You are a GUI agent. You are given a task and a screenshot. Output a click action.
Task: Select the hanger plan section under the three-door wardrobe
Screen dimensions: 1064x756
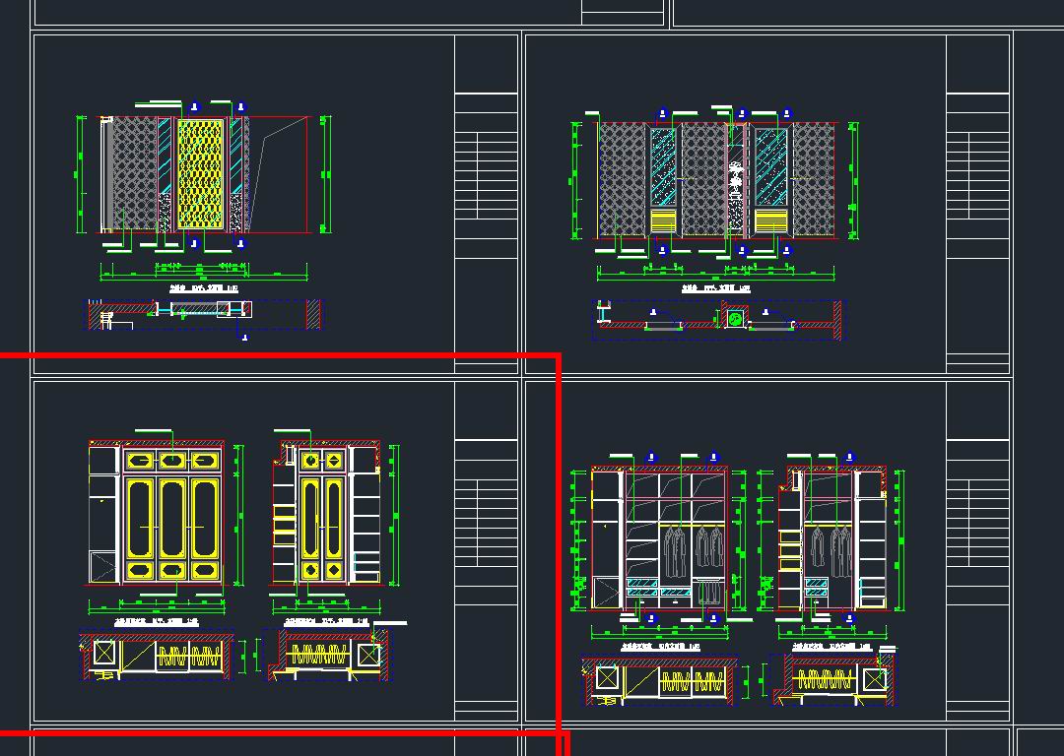(158, 656)
